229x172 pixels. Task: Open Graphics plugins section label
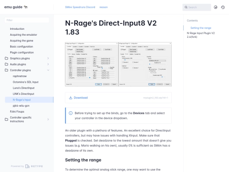pyautogui.click(x=20, y=58)
